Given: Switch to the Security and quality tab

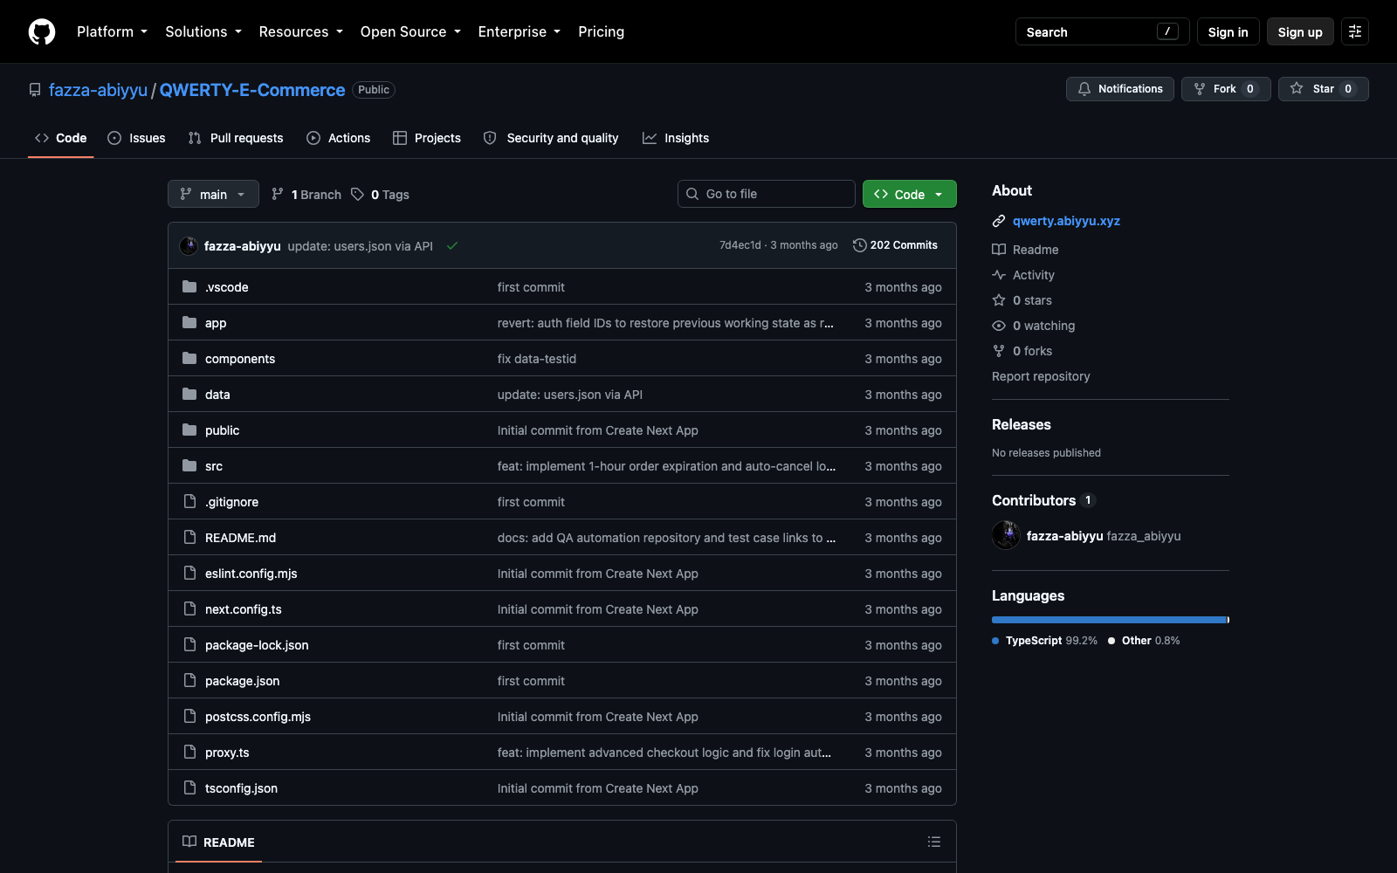Looking at the screenshot, I should [x=551, y=138].
